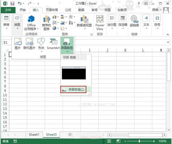Expand the formula bar chevron

168,42
